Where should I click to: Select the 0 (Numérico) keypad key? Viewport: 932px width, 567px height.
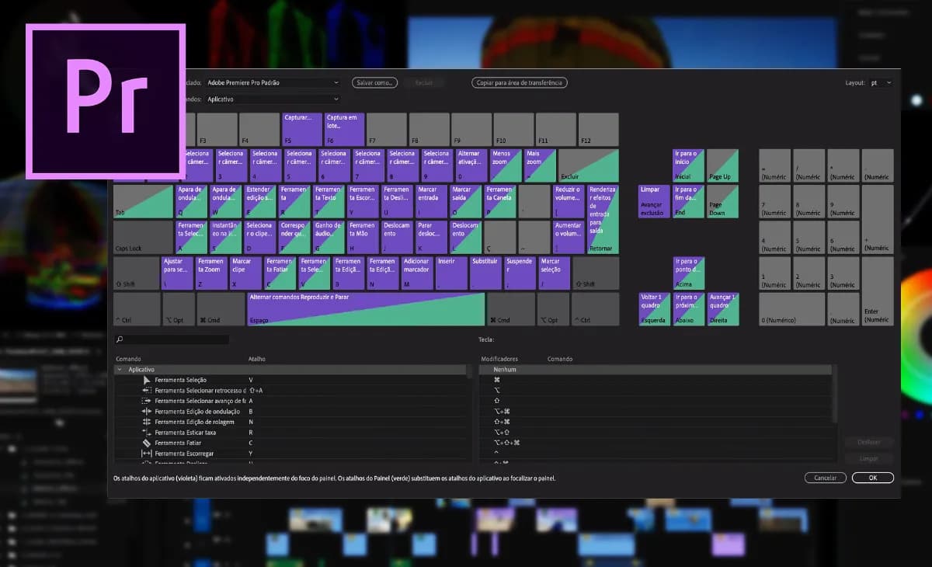(x=791, y=309)
